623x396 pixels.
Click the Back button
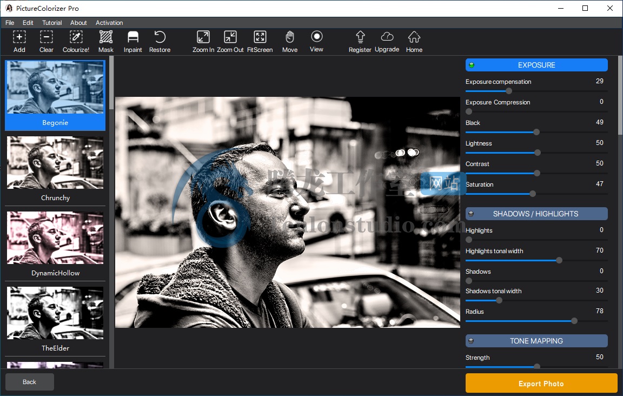coord(29,382)
